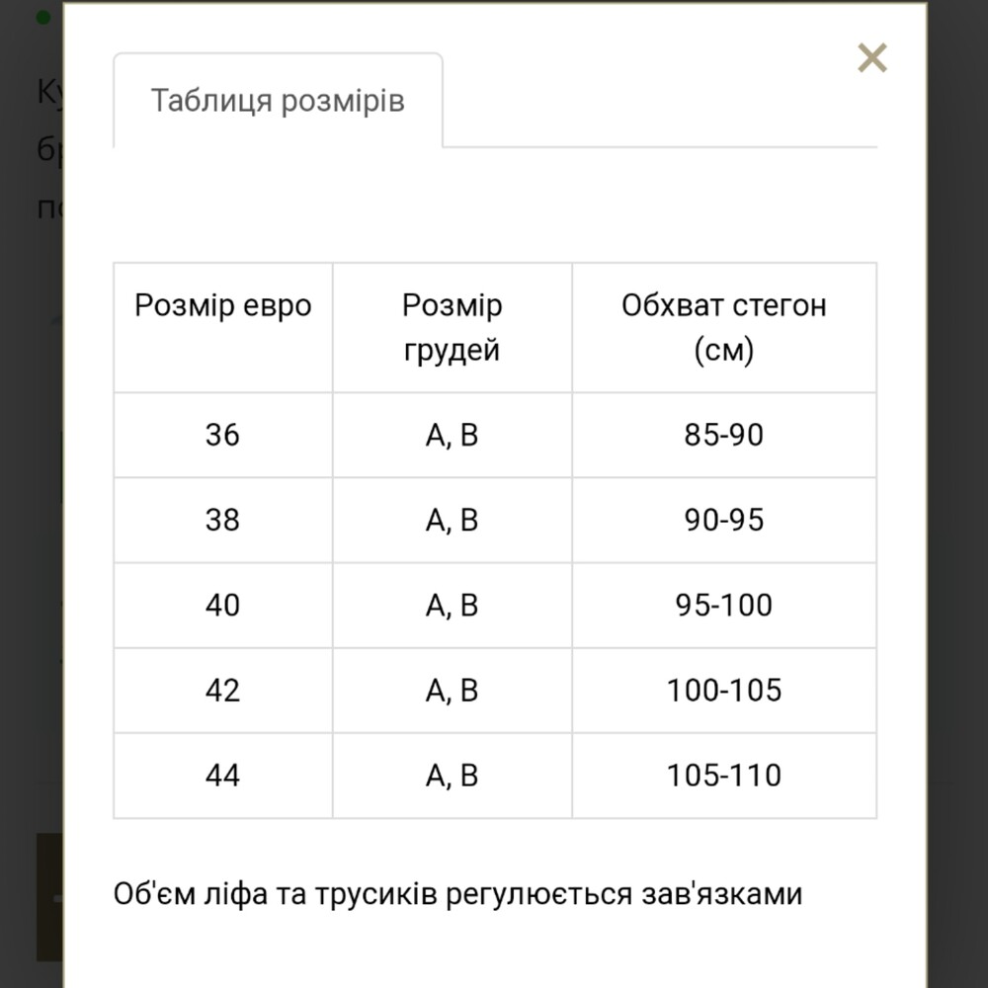Screen dimensions: 988x988
Task: Click the A, B cell in the size 42 row
Action: 452,691
